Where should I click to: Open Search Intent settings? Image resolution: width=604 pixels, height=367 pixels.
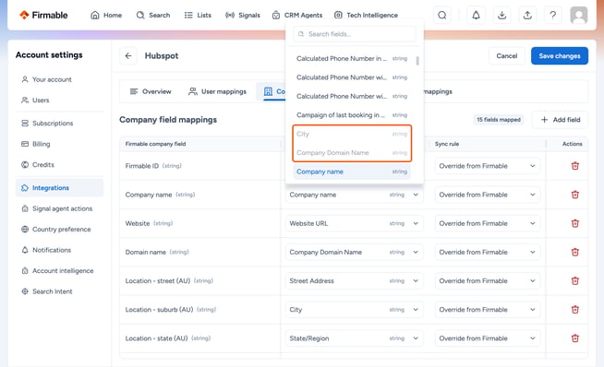[60, 291]
